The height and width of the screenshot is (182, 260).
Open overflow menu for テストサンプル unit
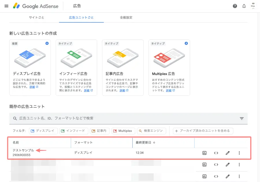(239, 153)
